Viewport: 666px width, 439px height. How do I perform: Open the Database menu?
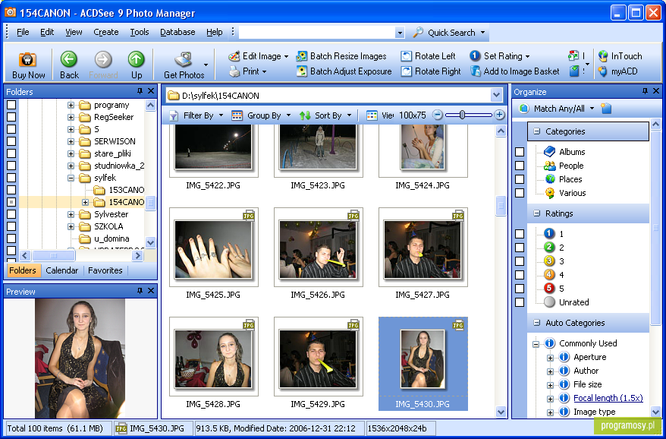(x=177, y=32)
